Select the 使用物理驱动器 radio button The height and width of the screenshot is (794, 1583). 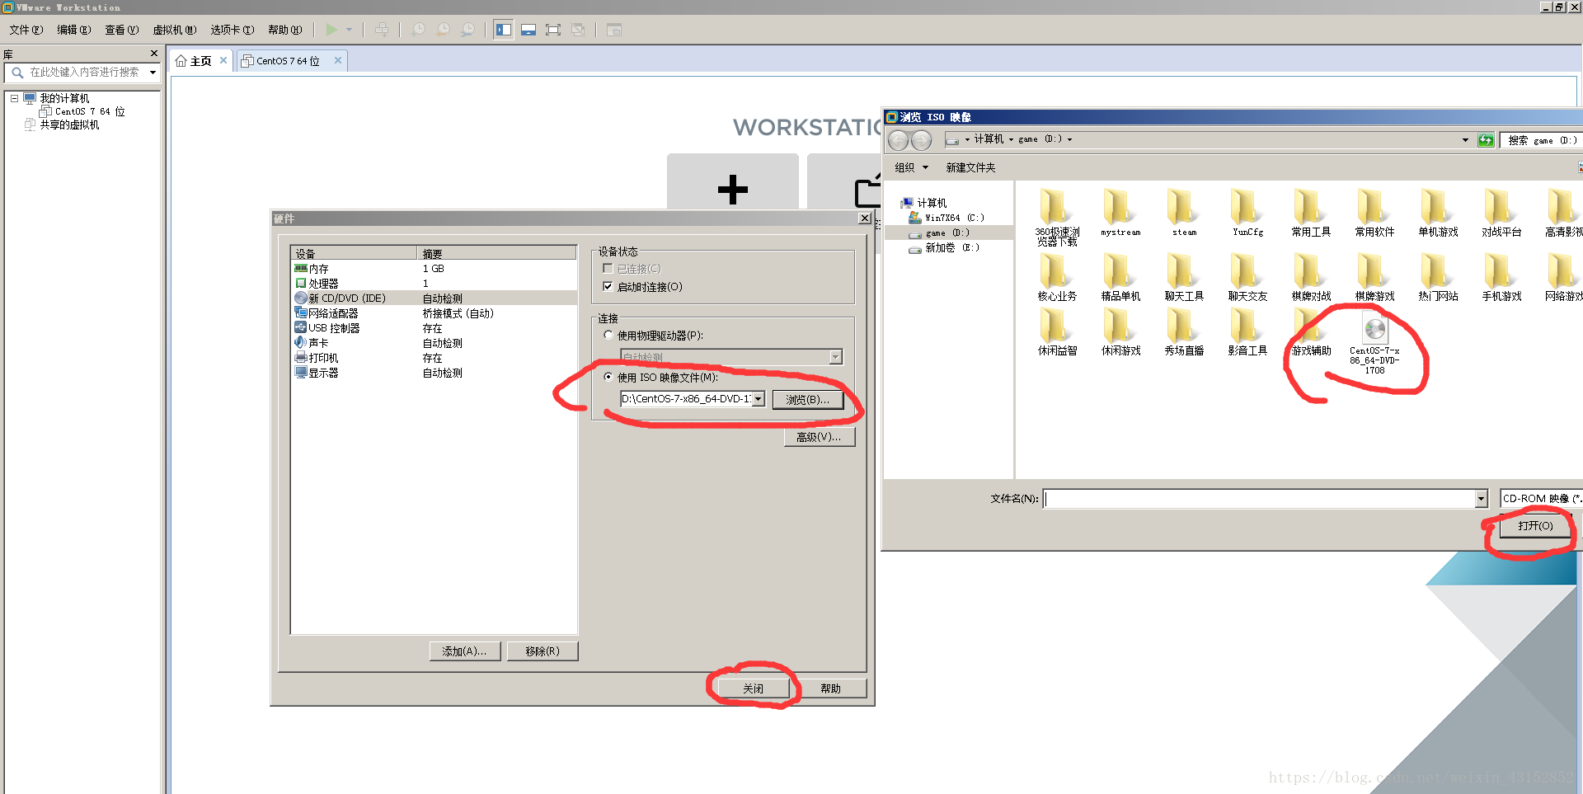pyautogui.click(x=608, y=336)
